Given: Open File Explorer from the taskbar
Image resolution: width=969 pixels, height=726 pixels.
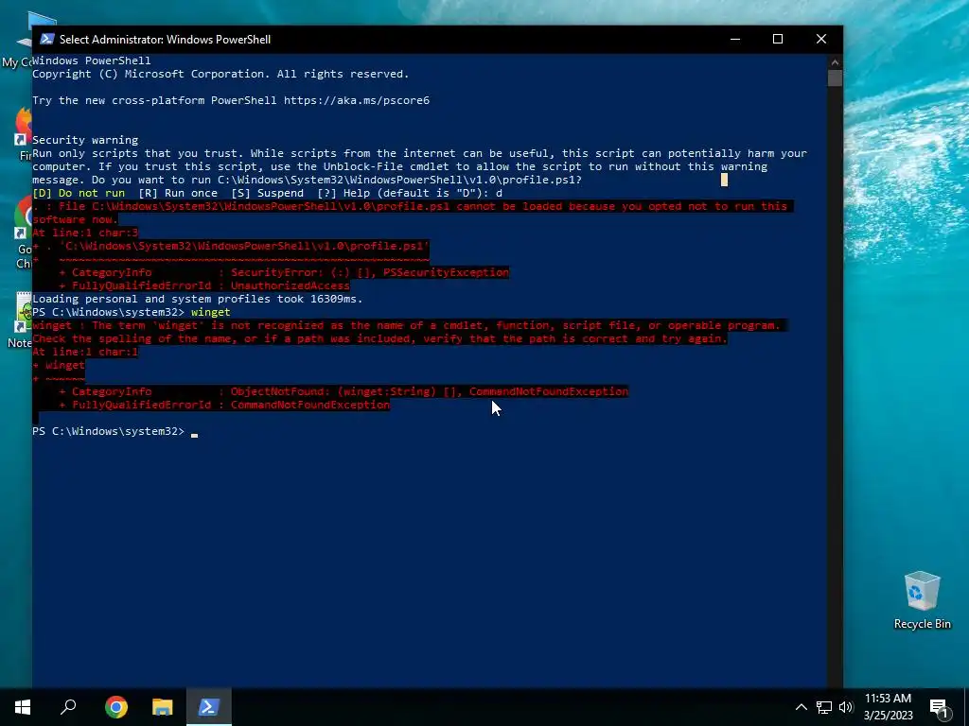Looking at the screenshot, I should [x=163, y=707].
